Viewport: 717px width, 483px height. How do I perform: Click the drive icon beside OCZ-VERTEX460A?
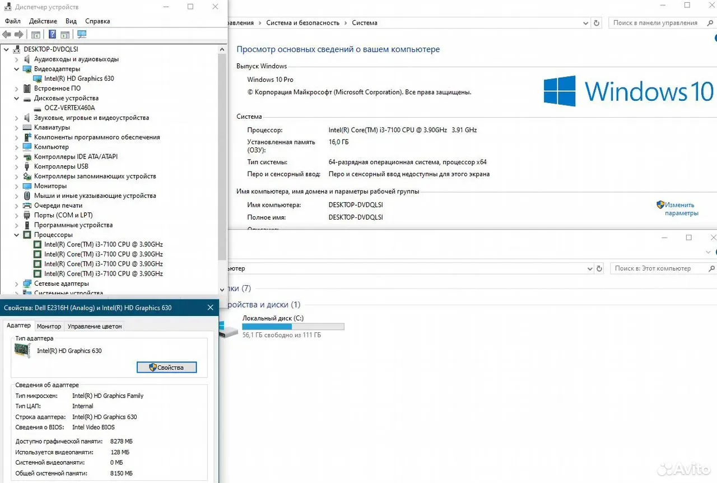[x=38, y=108]
